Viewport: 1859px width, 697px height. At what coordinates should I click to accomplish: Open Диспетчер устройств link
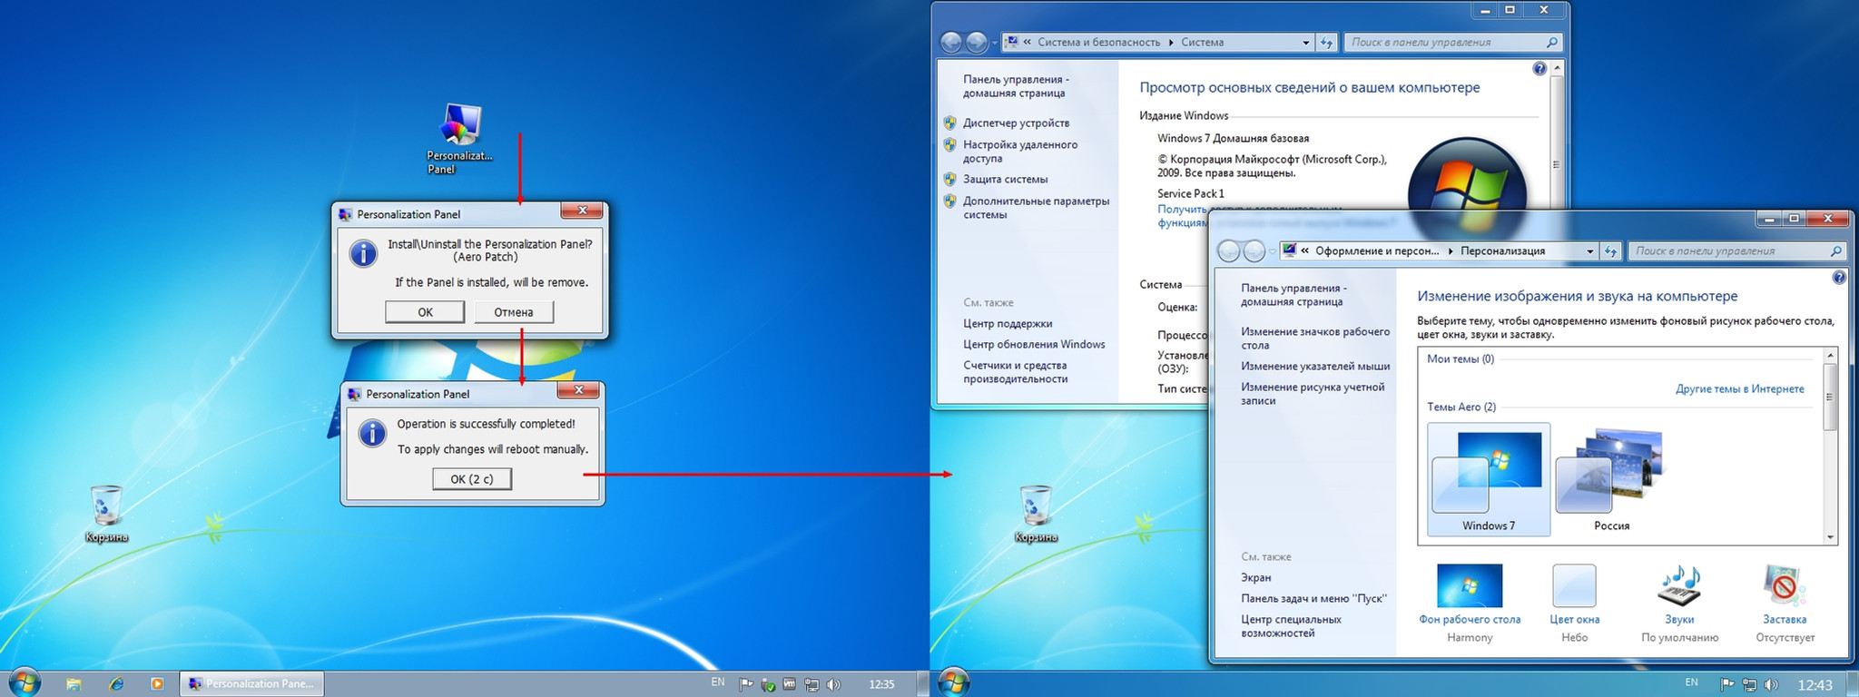[1016, 123]
